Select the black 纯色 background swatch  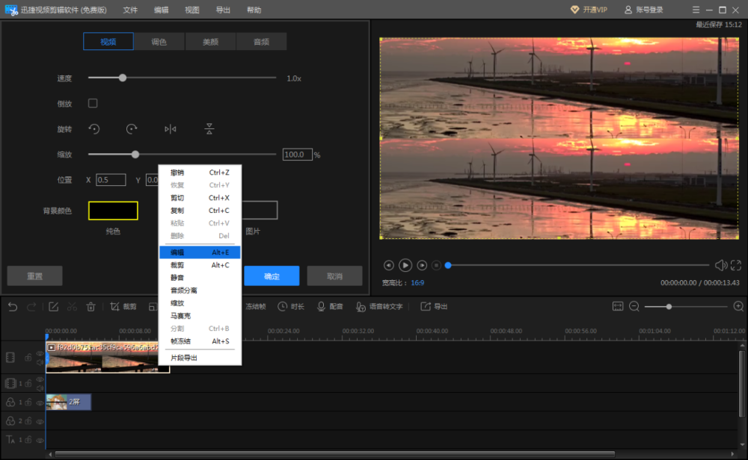click(x=113, y=211)
